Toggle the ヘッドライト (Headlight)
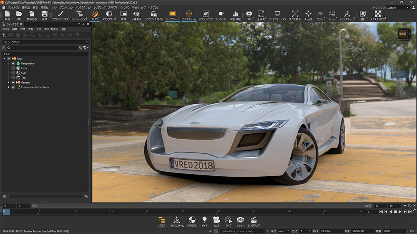The height and width of the screenshot is (234, 417). tap(221, 15)
